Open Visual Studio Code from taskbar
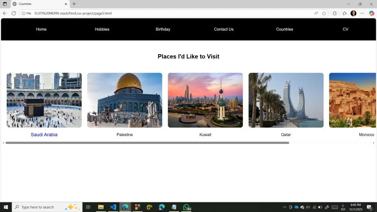 (113, 207)
